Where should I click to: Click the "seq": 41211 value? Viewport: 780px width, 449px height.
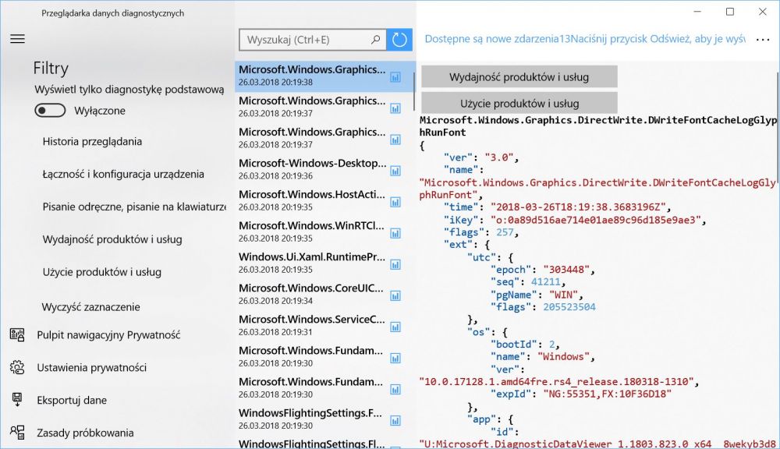(545, 282)
